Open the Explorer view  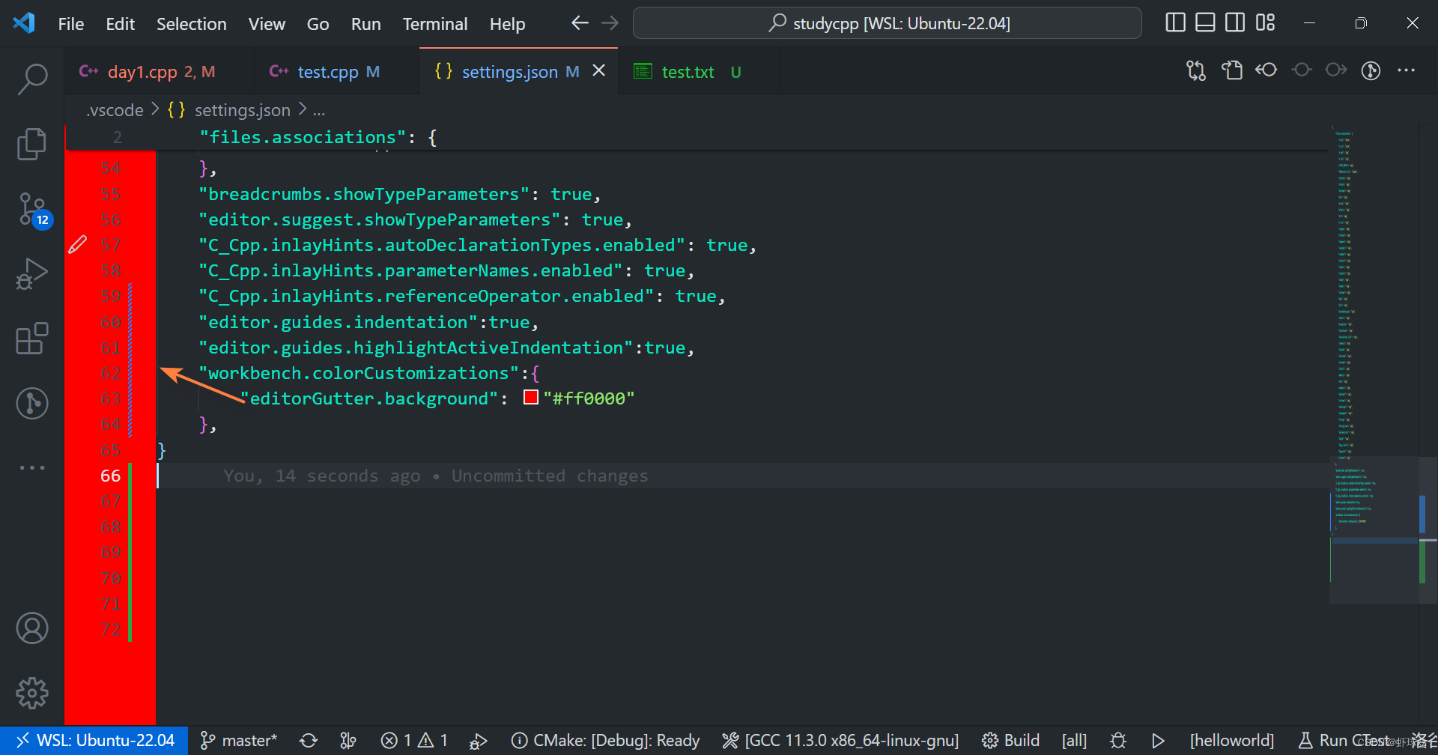tap(32, 144)
